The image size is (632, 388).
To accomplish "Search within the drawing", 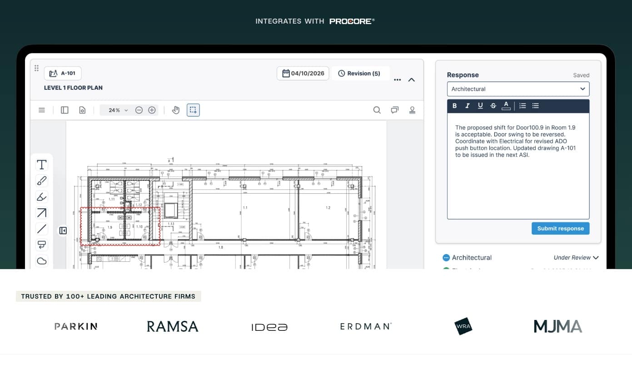I will pyautogui.click(x=377, y=110).
